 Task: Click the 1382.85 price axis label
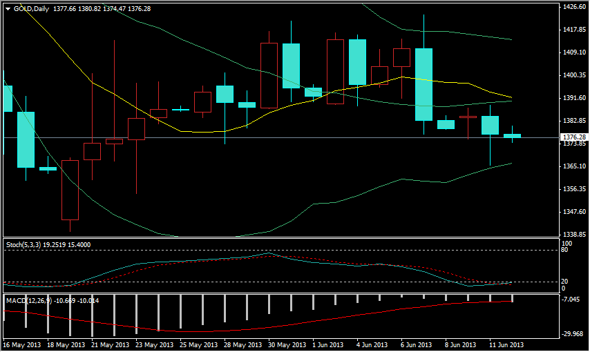[575, 121]
